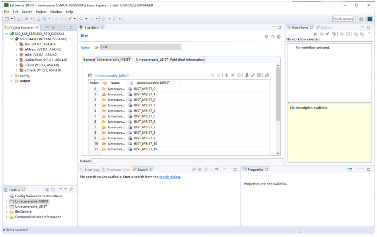
Task: Click the Index column header
Action: coord(94,83)
